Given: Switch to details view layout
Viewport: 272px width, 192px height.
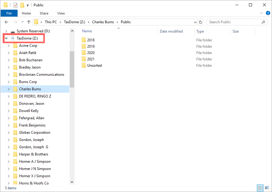Looking at the screenshot, I should pos(260,187).
